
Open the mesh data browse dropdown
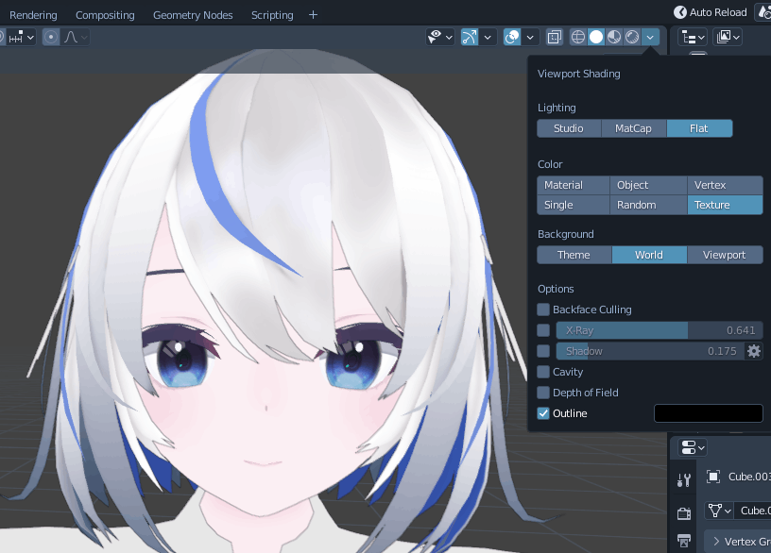point(719,511)
